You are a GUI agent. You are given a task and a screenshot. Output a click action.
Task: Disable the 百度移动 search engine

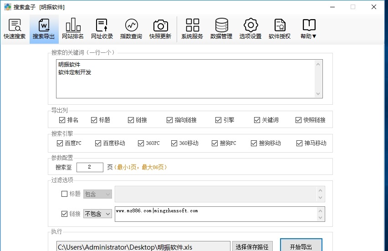point(98,143)
